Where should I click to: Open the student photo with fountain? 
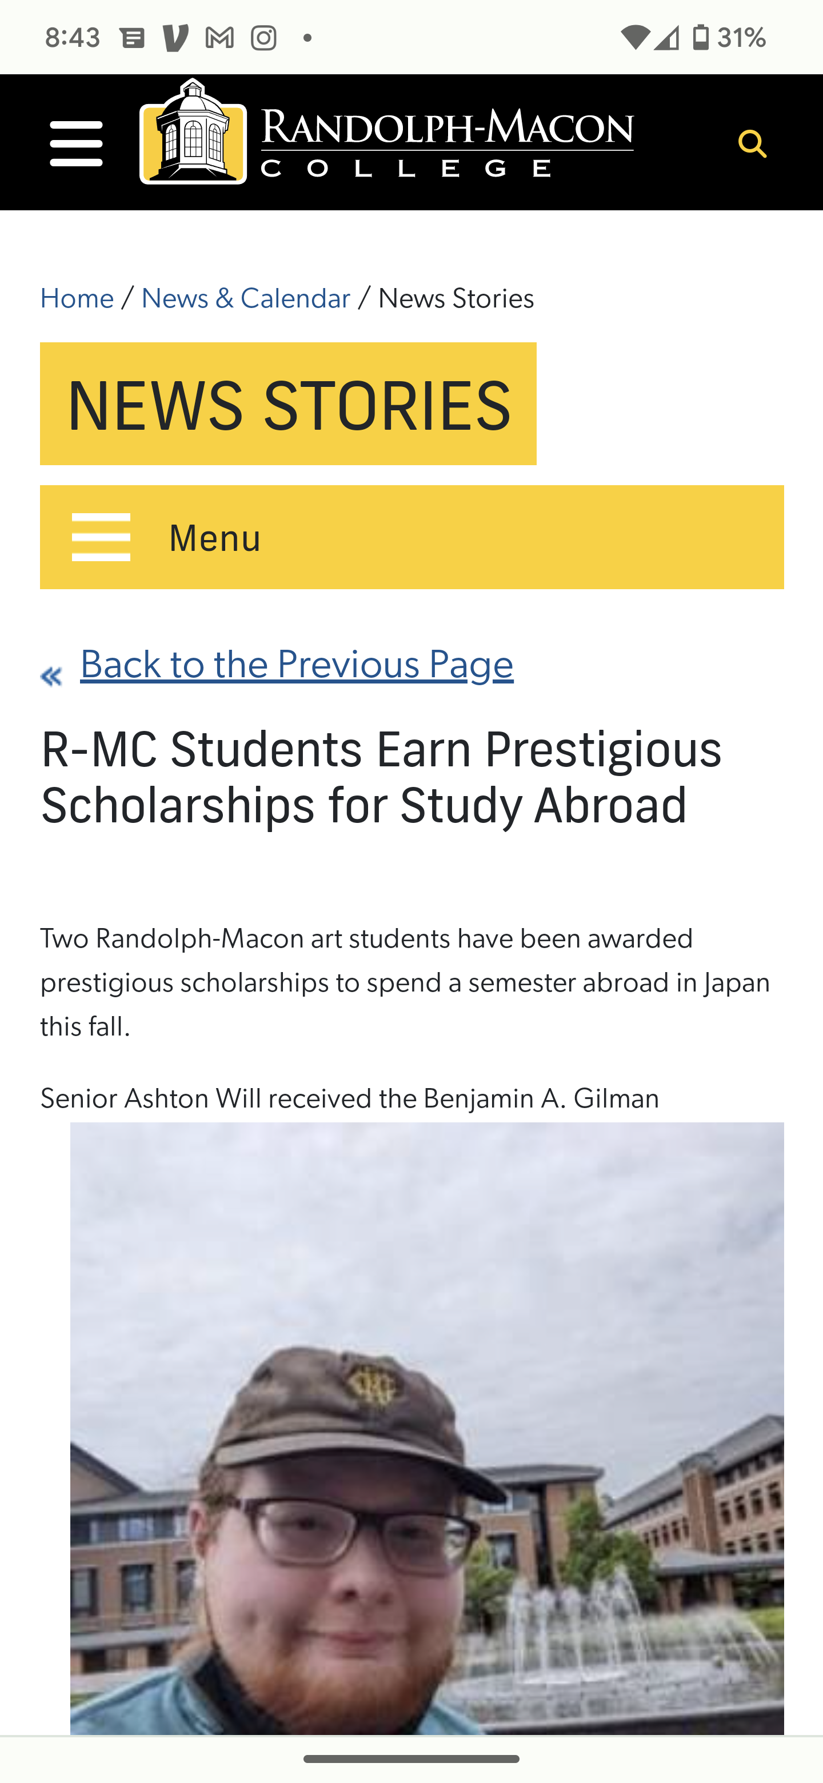427,1428
